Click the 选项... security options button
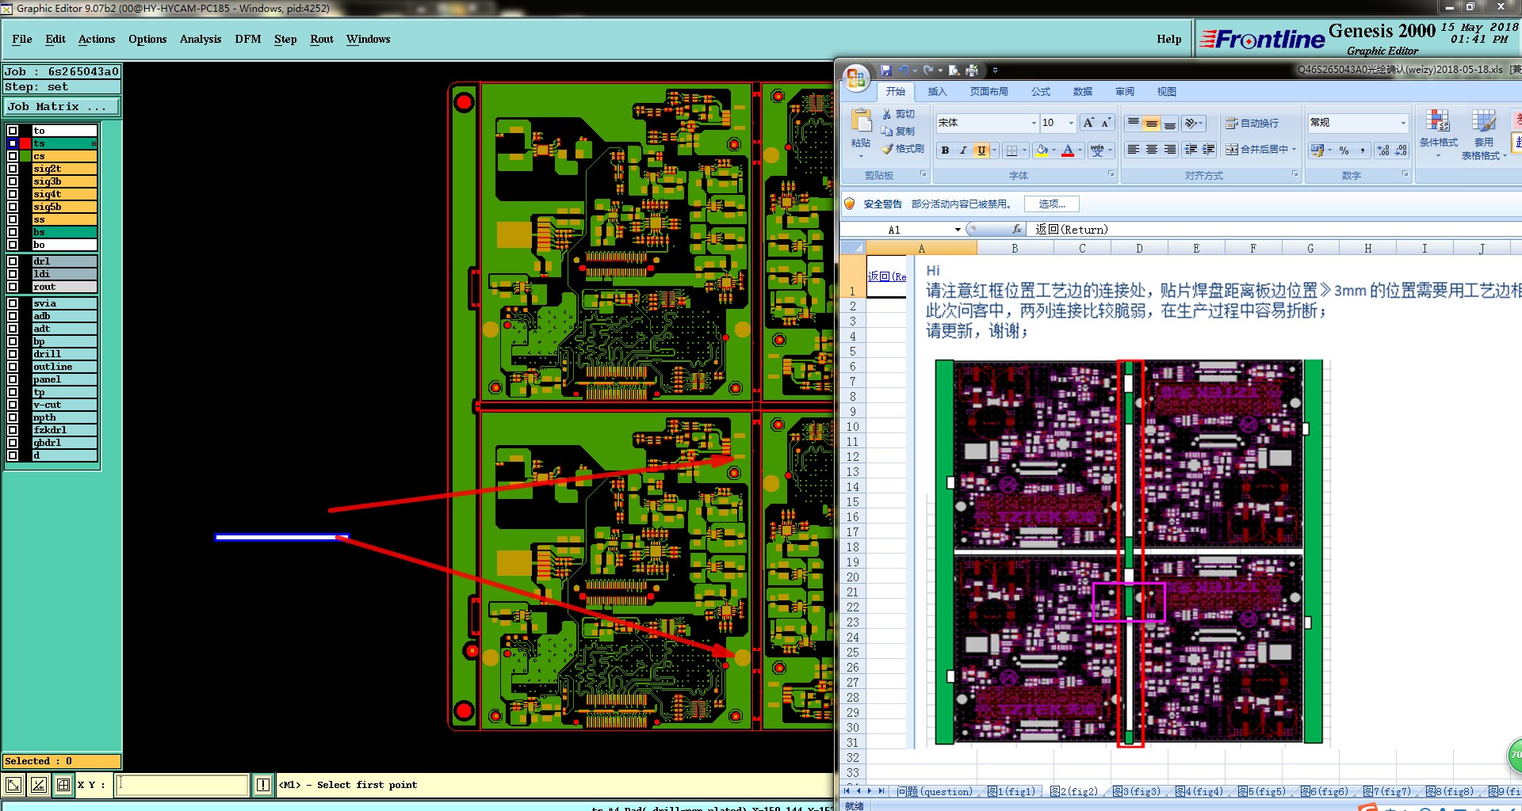1522x811 pixels. [1052, 204]
